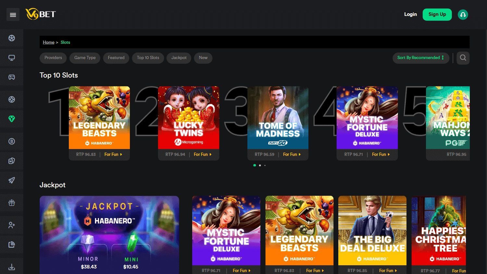Play The Big Deal Deluxe for fun
487x274 pixels.
388,270
